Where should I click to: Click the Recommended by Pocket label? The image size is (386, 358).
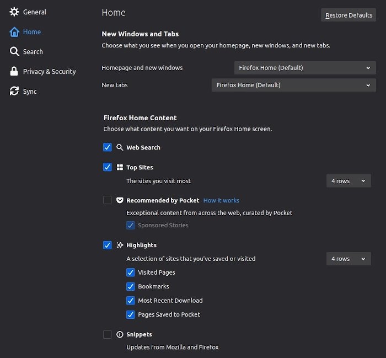pyautogui.click(x=163, y=200)
